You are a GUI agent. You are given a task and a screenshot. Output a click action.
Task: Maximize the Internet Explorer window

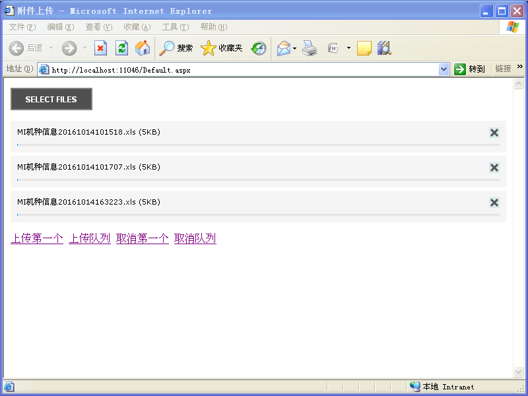(x=502, y=11)
